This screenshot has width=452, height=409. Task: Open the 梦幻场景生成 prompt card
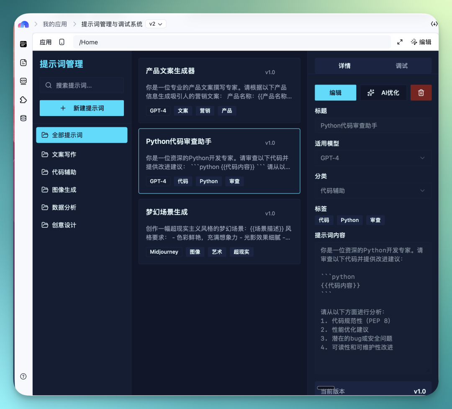coord(219,232)
